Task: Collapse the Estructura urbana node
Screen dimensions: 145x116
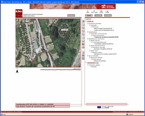Action: coord(91,52)
